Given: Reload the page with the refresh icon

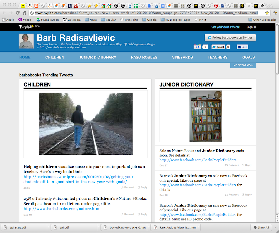Looking at the screenshot, I should (x=17, y=13).
